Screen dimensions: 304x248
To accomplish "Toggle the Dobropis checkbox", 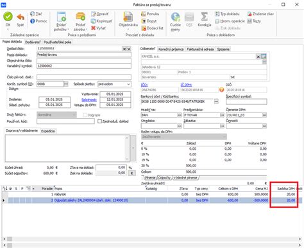I will (x=85, y=115).
